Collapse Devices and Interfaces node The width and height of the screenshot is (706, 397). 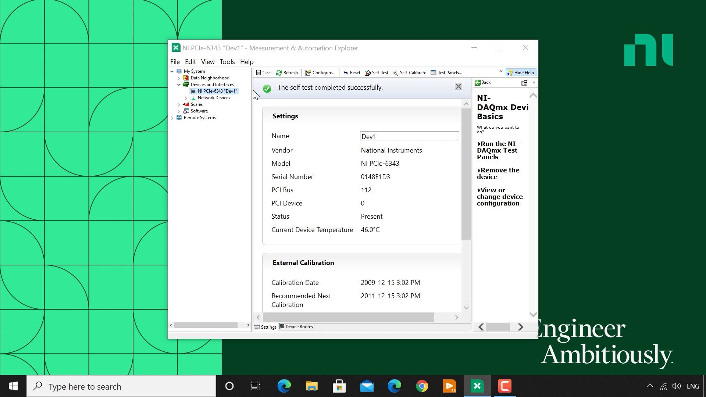pos(179,85)
